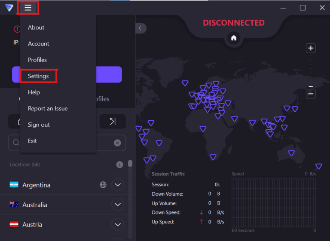Select Profiles in the menu

pos(37,60)
